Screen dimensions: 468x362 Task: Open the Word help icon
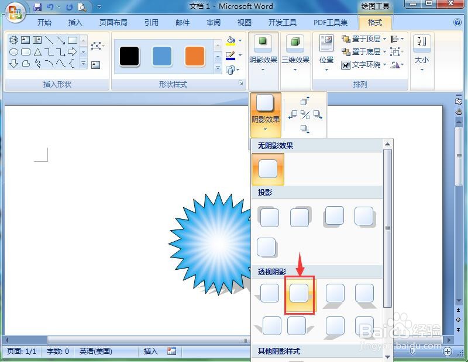457,22
